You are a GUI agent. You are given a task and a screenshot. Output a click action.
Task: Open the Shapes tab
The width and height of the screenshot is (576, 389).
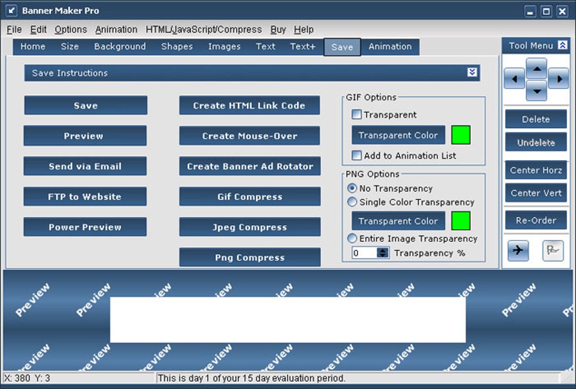[x=177, y=47]
